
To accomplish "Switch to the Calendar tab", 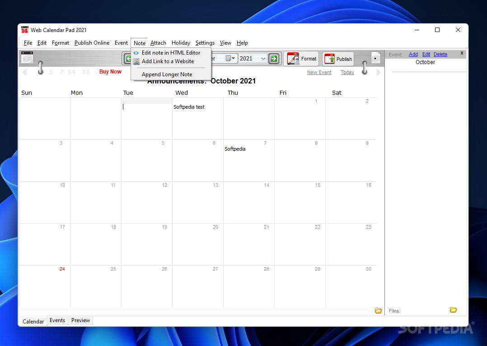I will (x=33, y=322).
